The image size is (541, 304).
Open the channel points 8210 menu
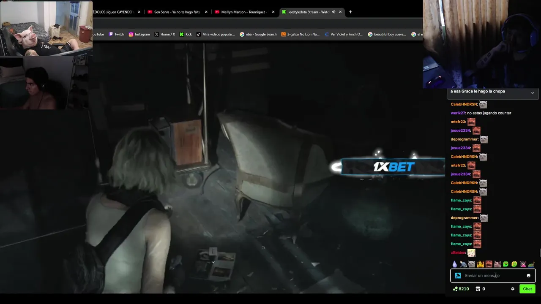coord(461,289)
